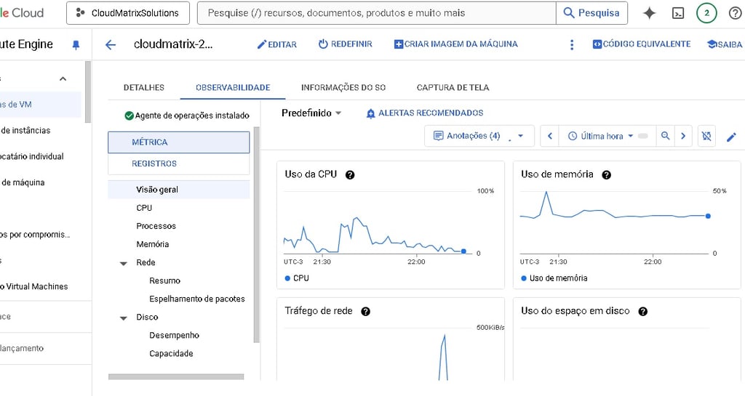Screen dimensions: 745x396
Task: Select Resumo under Rede
Action: pyautogui.click(x=164, y=280)
